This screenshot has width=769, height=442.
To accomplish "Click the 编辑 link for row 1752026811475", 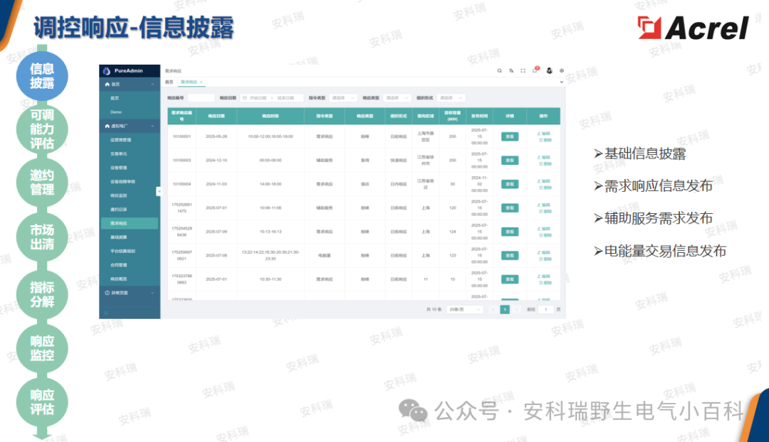I will tap(544, 205).
